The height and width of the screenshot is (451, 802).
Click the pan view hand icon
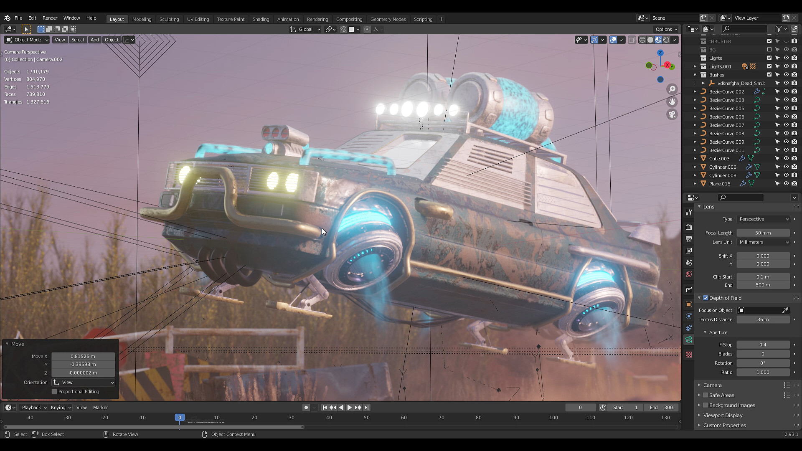(672, 102)
